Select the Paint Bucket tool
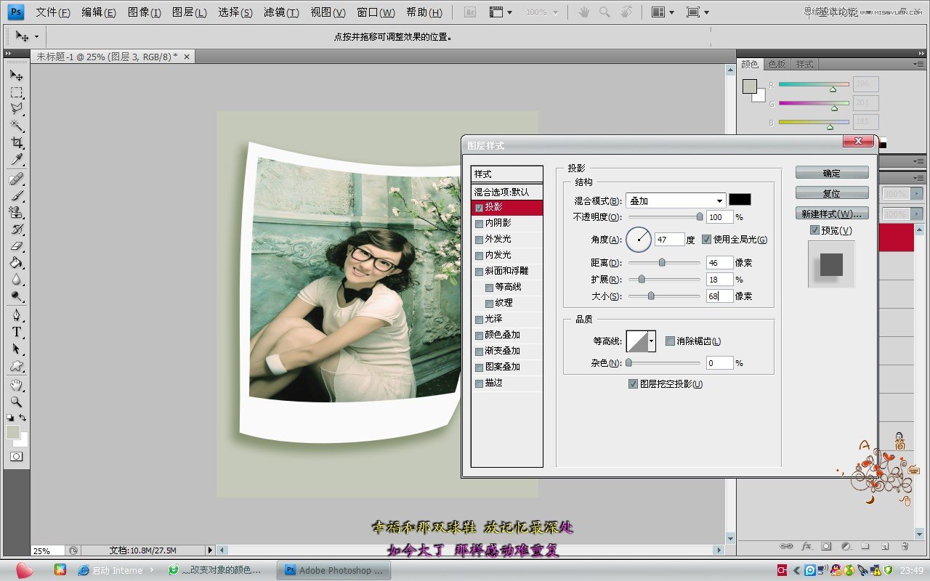Viewport: 930px width, 581px height. click(16, 262)
